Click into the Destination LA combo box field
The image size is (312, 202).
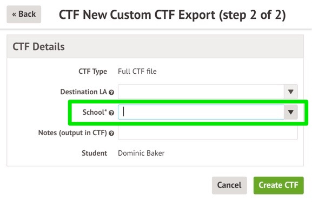201,92
